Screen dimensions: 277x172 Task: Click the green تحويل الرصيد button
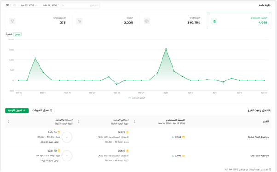(x=17, y=110)
